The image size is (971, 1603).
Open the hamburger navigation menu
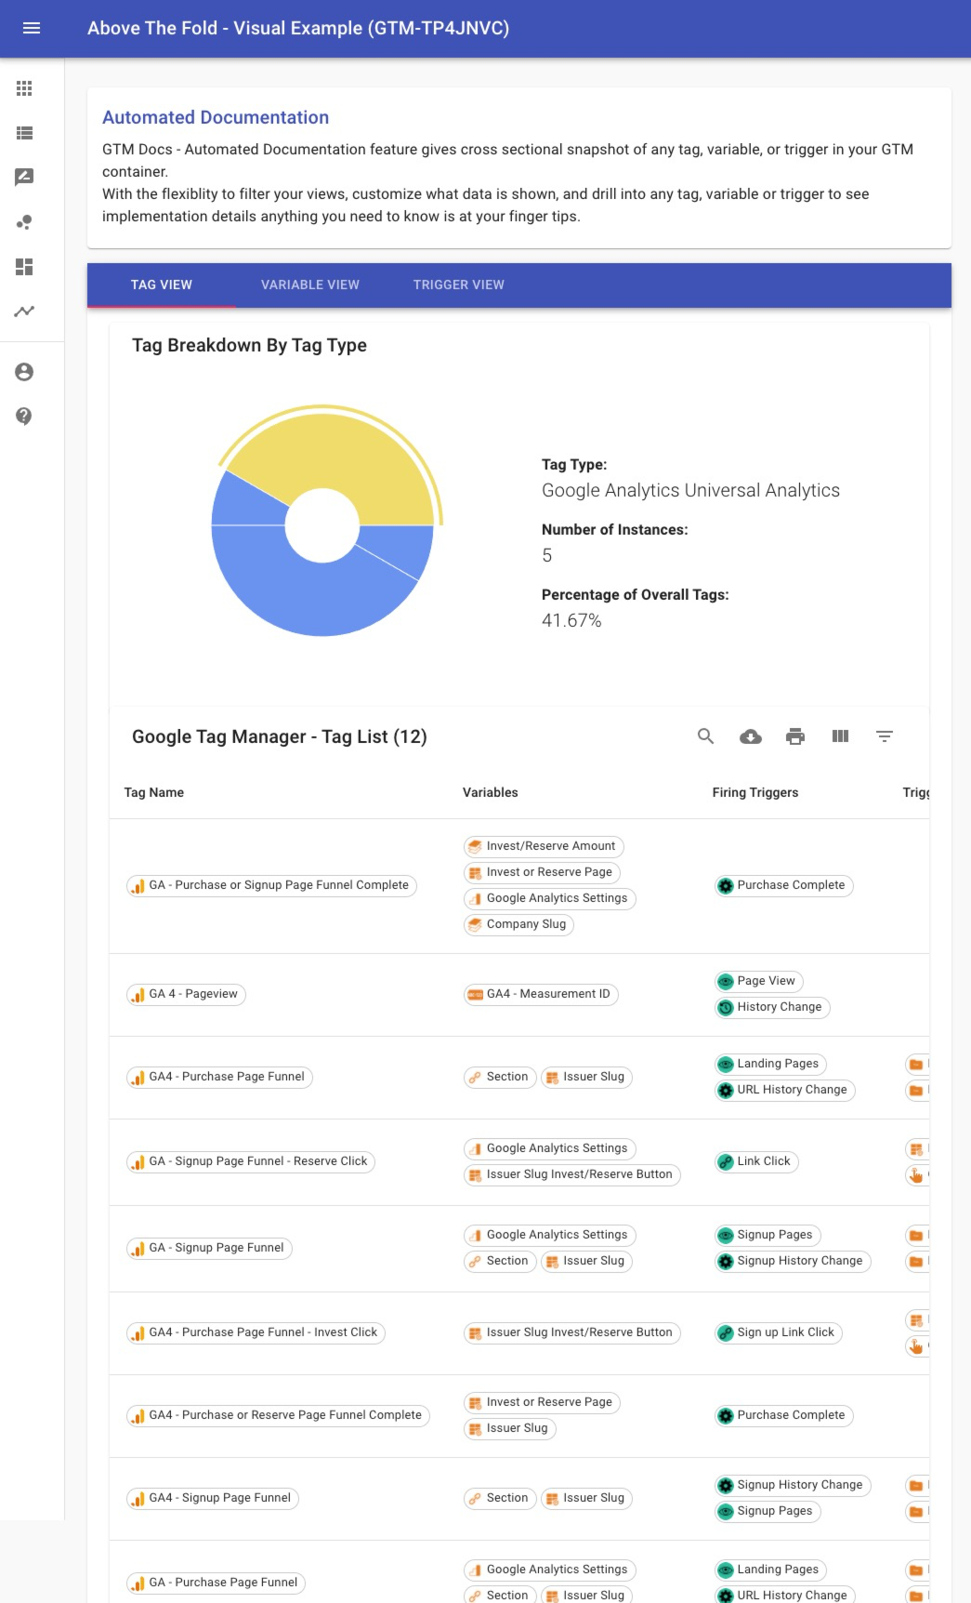[32, 28]
